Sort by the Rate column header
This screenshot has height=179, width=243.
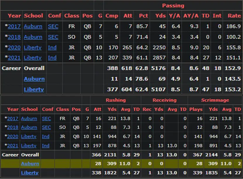pos(234,16)
